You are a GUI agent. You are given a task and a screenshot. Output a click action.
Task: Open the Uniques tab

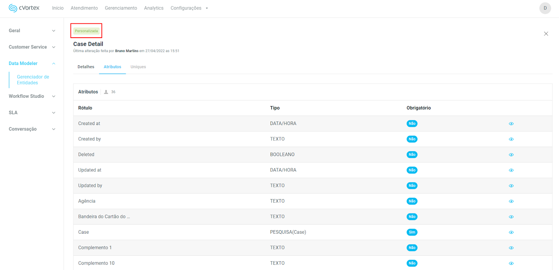click(x=138, y=67)
